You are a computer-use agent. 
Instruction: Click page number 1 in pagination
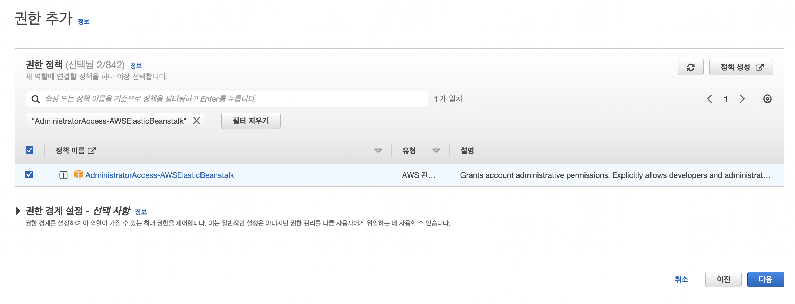[x=726, y=99]
